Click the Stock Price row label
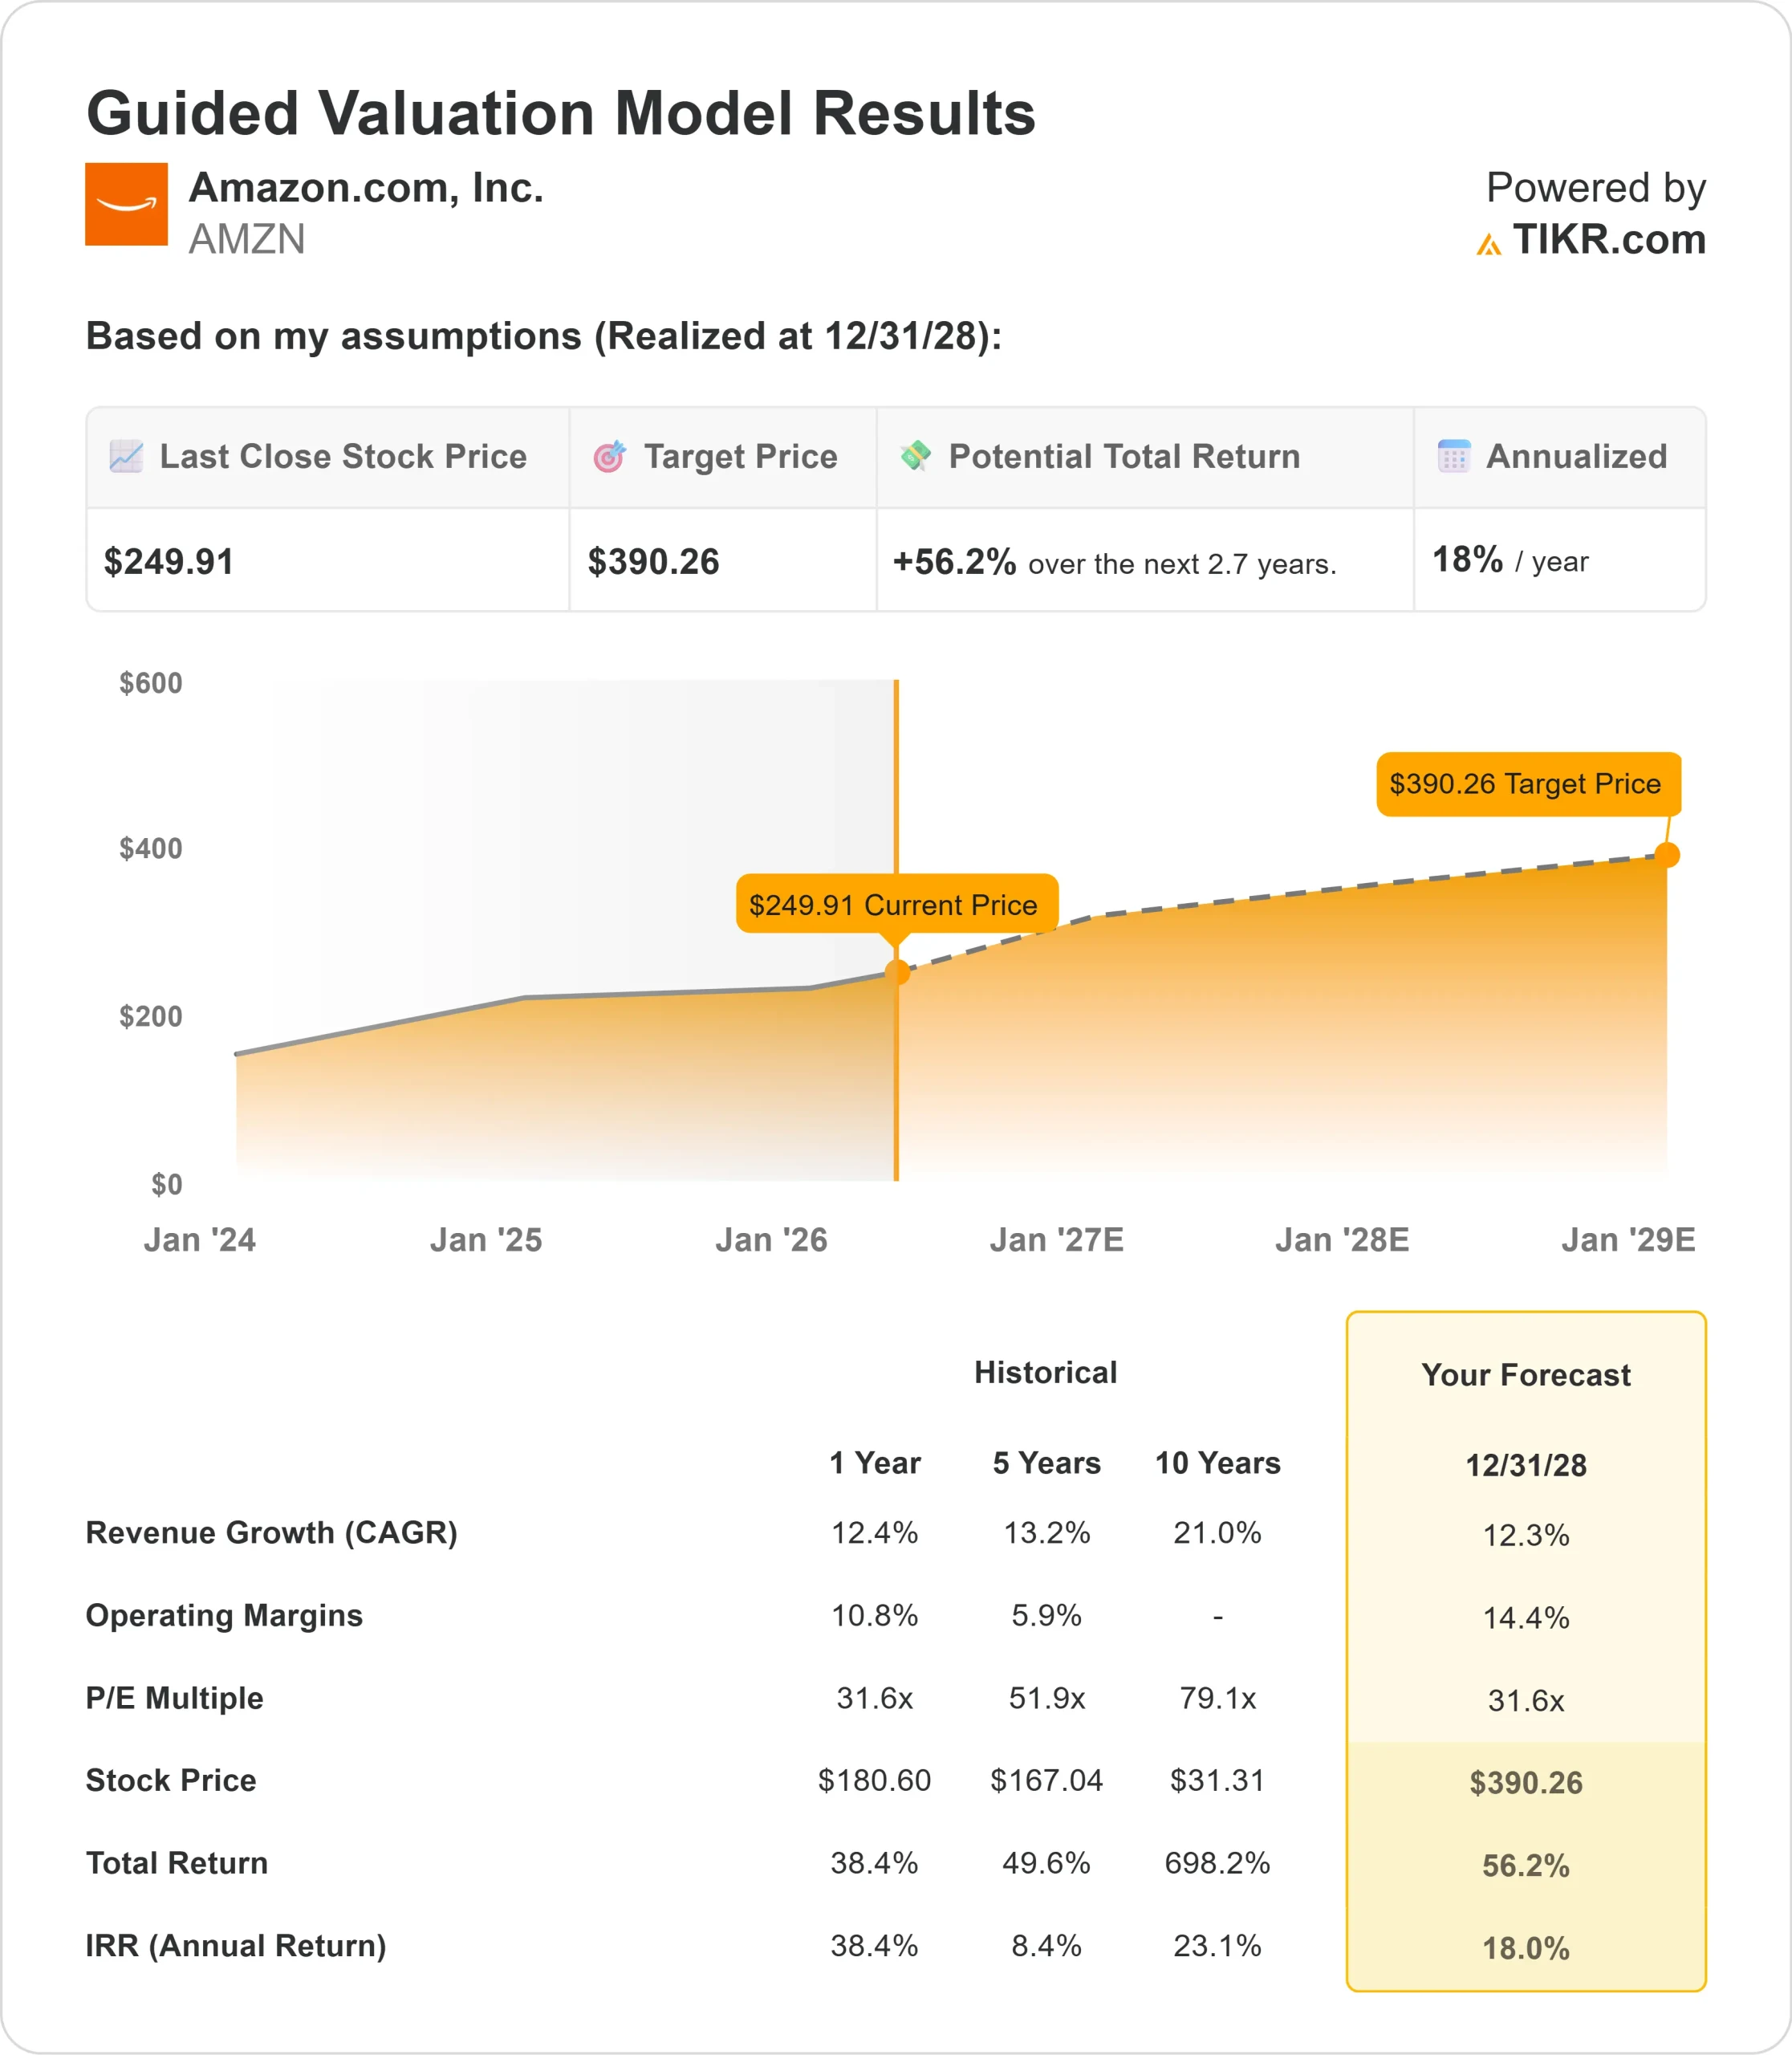Screen dimensions: 1792x2055 171,1781
